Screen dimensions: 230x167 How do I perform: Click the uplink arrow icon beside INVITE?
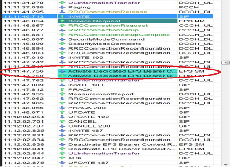coord(63,16)
